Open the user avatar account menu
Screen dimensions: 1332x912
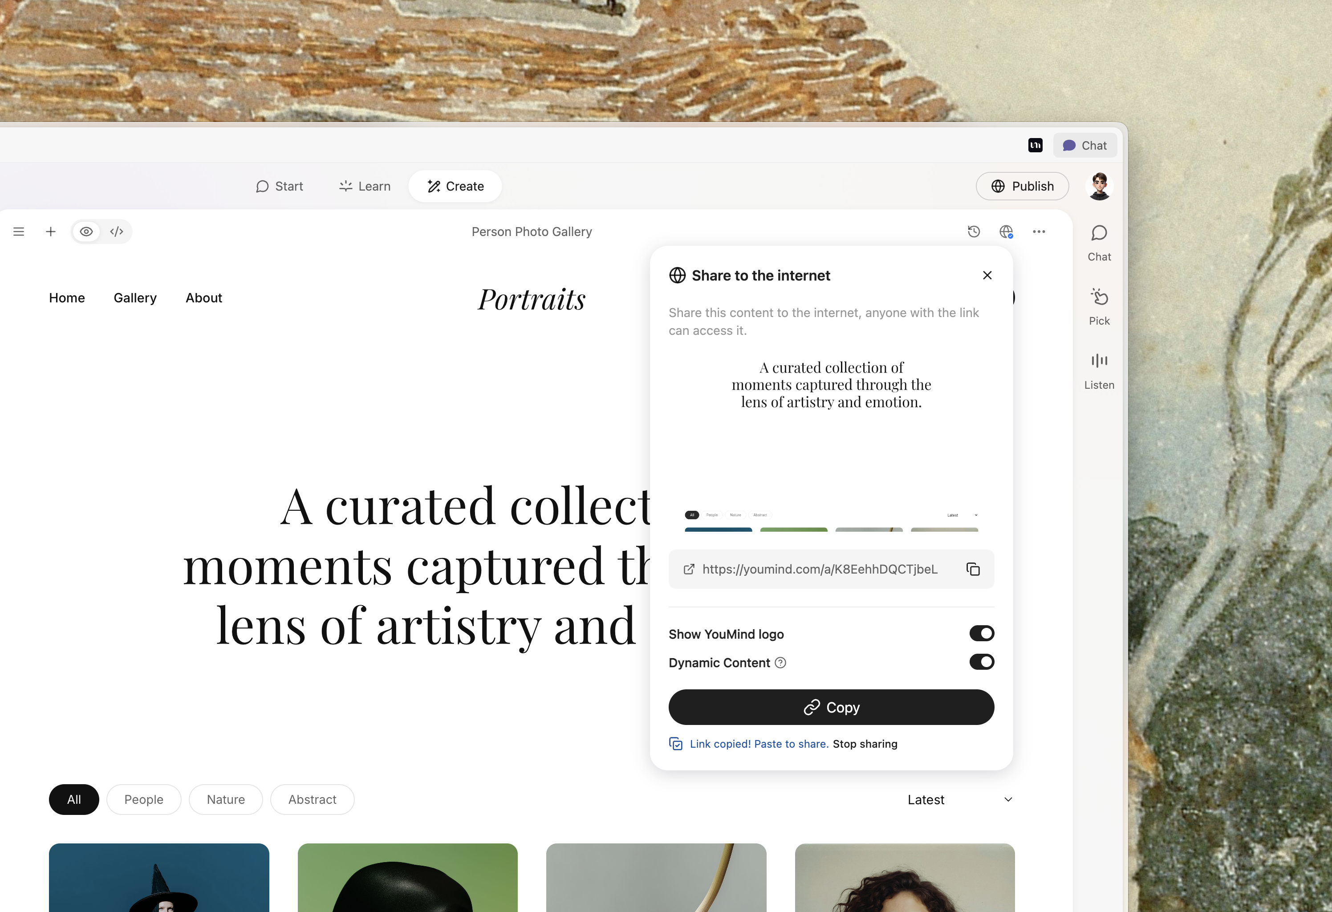[1099, 186]
